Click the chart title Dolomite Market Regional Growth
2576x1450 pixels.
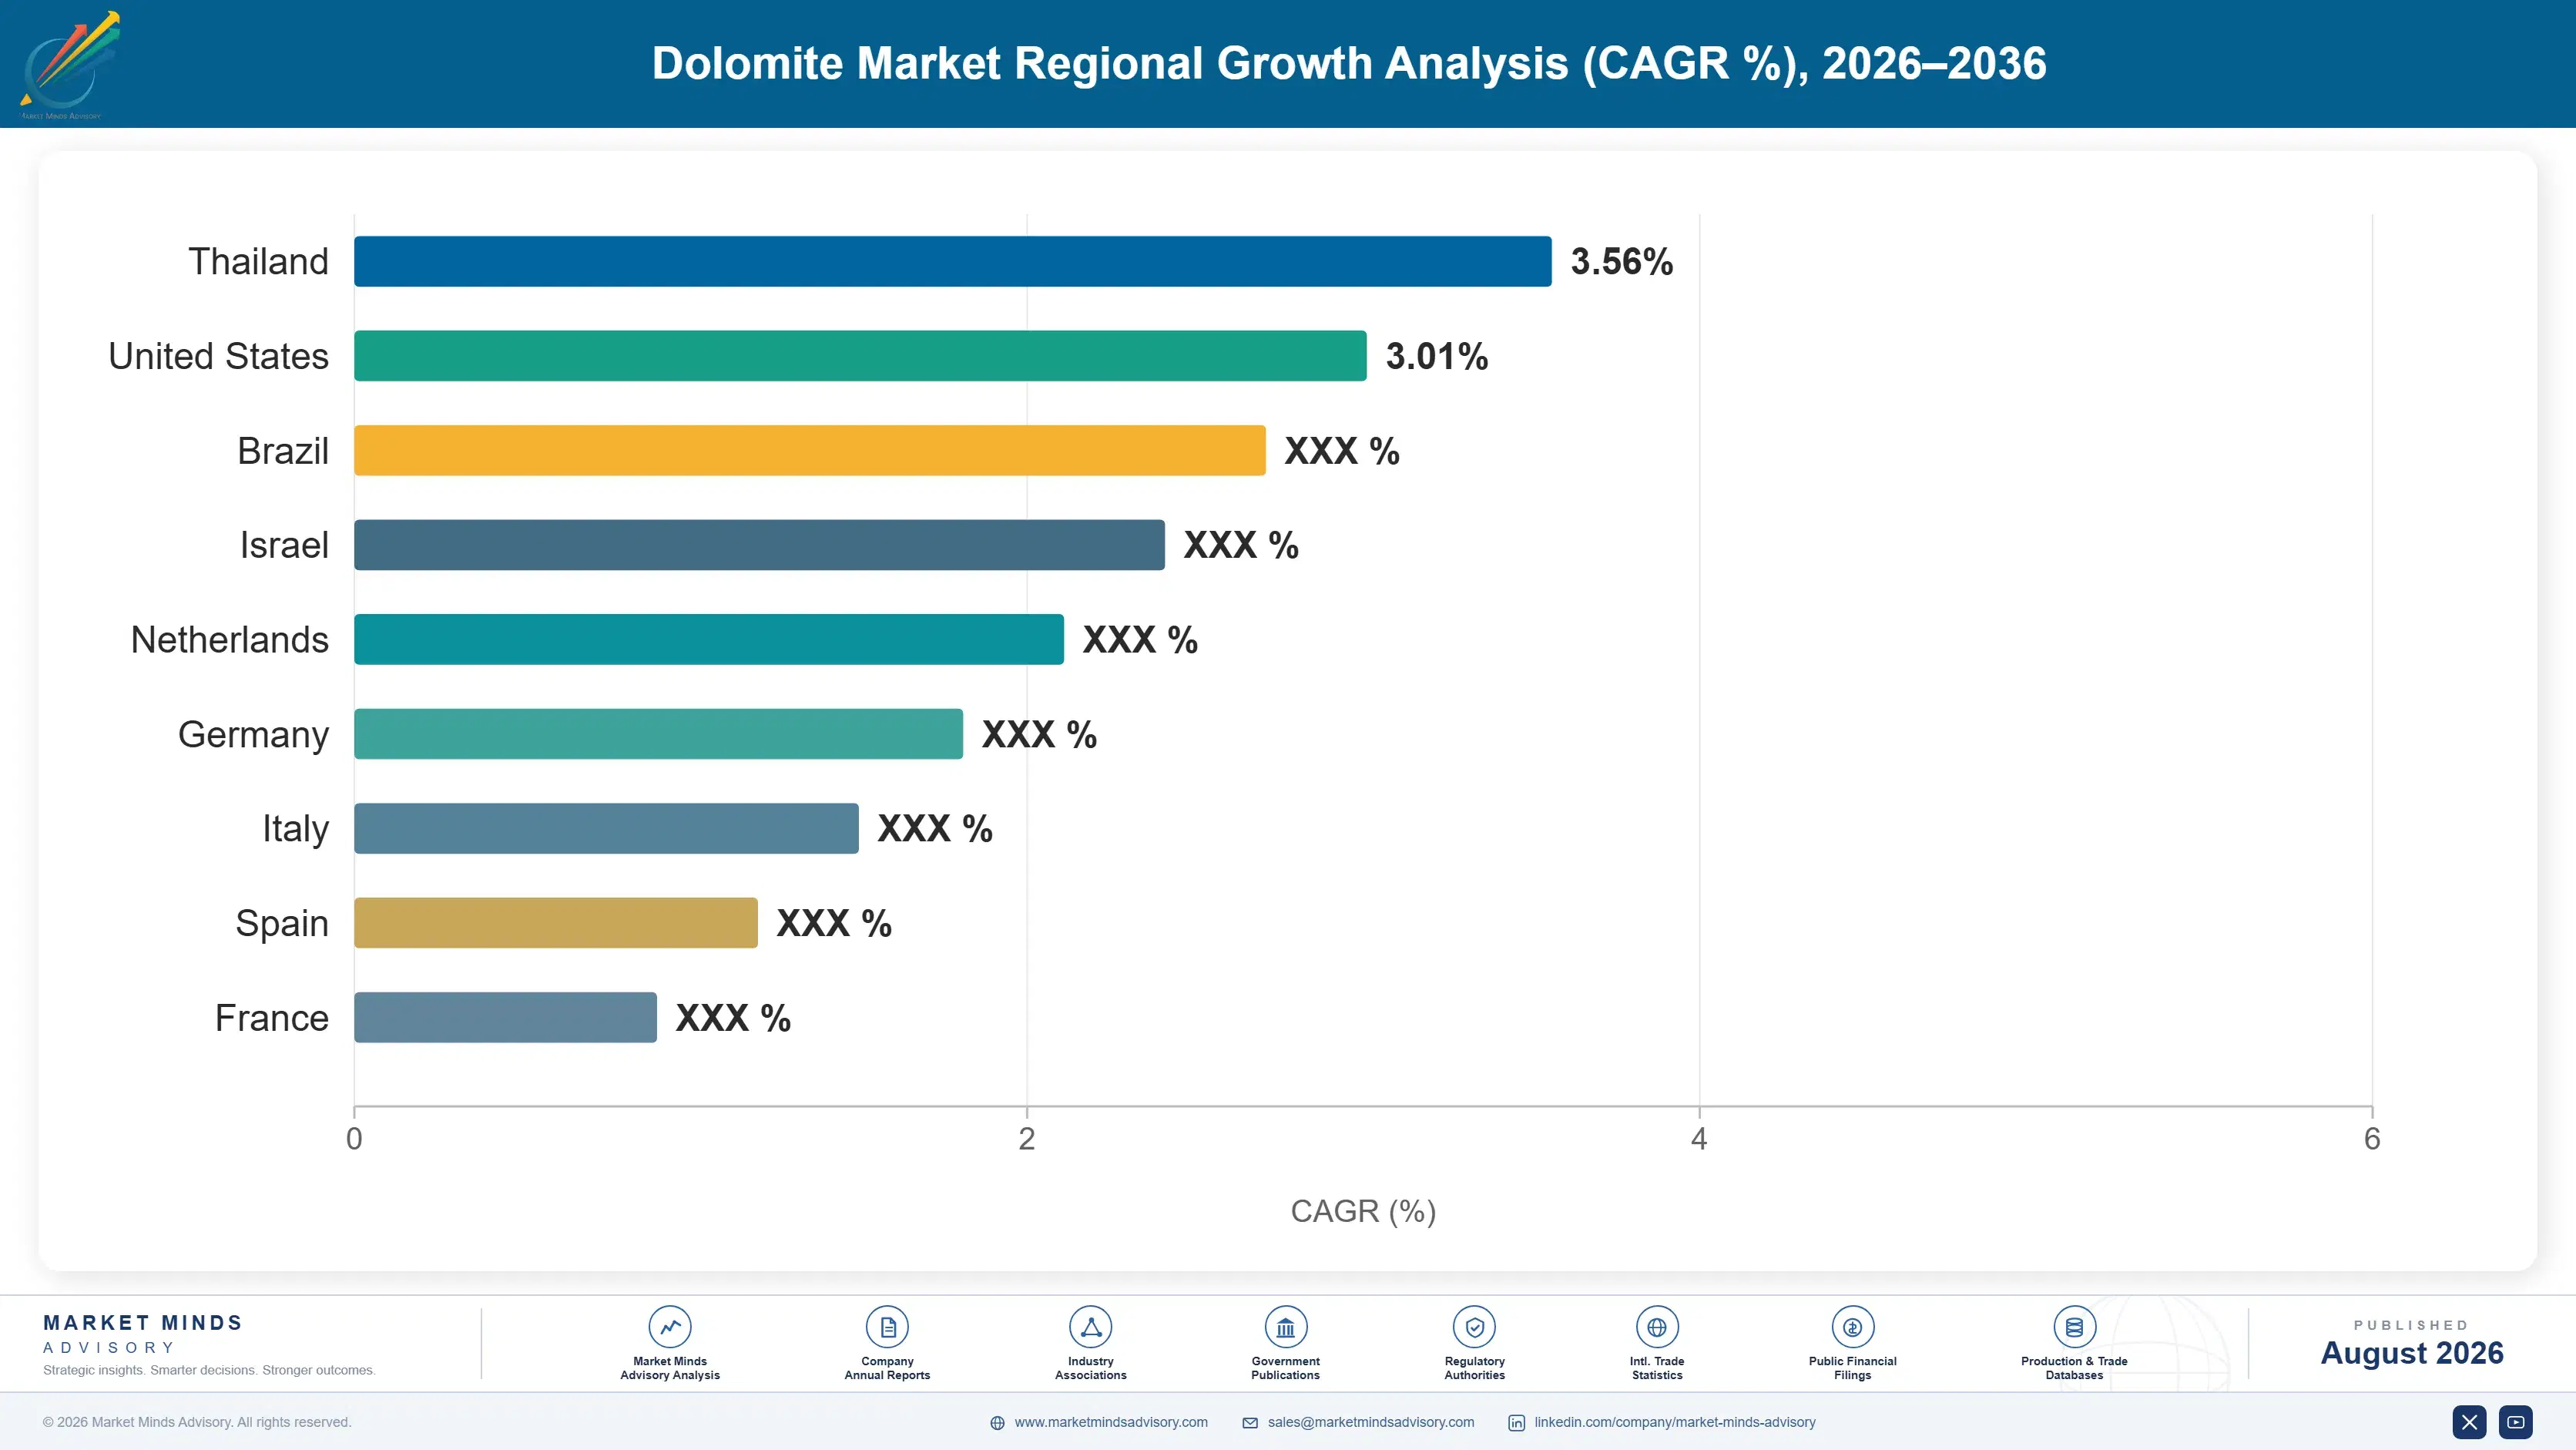1349,63
